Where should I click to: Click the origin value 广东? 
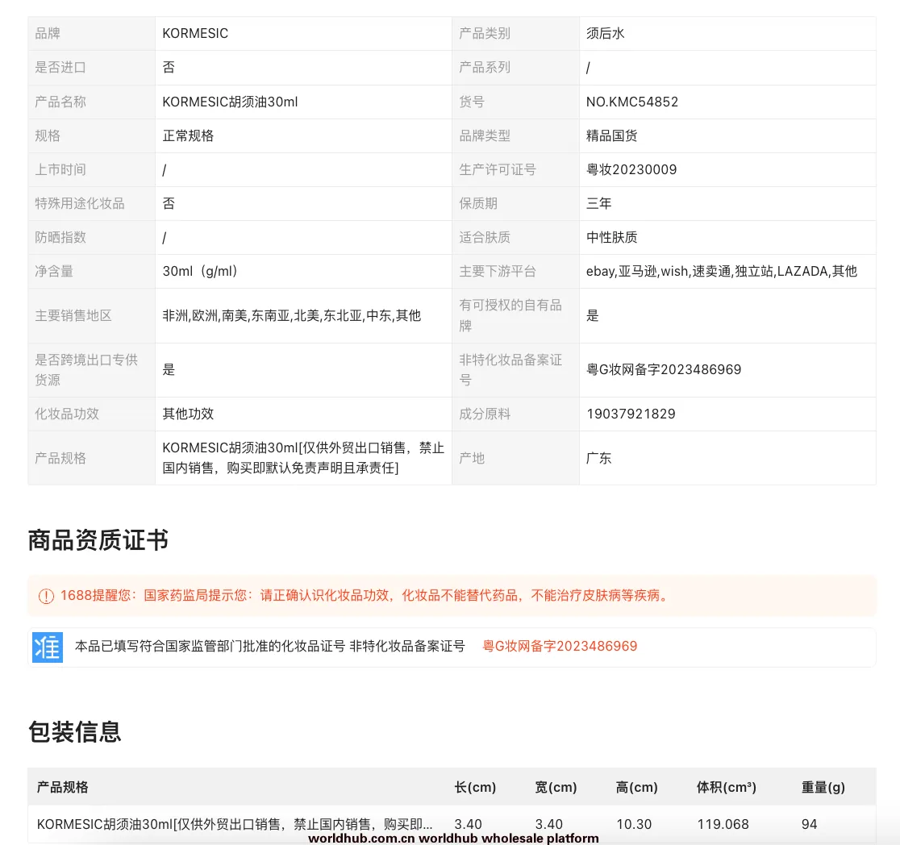598,458
